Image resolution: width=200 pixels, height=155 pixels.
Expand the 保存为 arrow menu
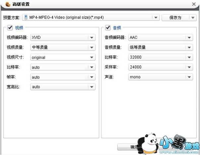tap(193, 17)
